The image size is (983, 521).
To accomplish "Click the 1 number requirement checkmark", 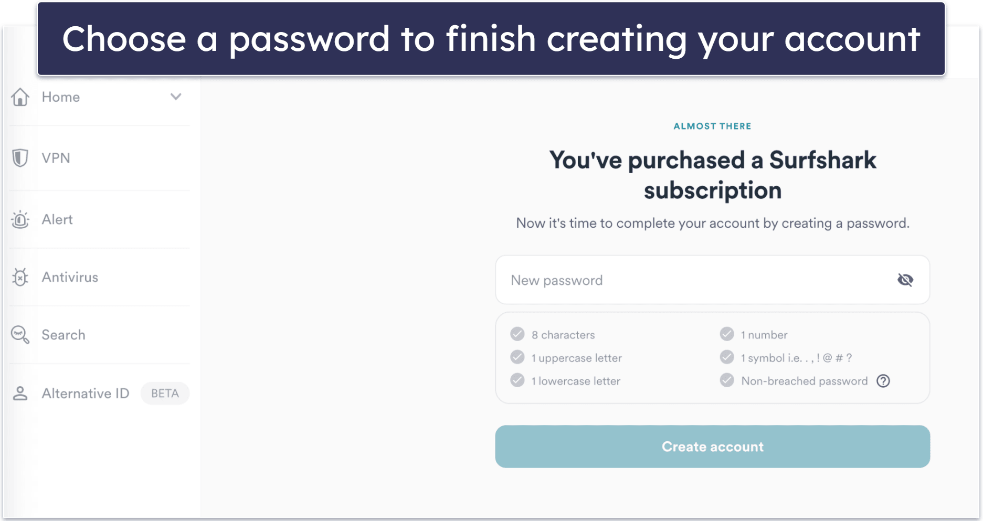I will click(x=727, y=334).
